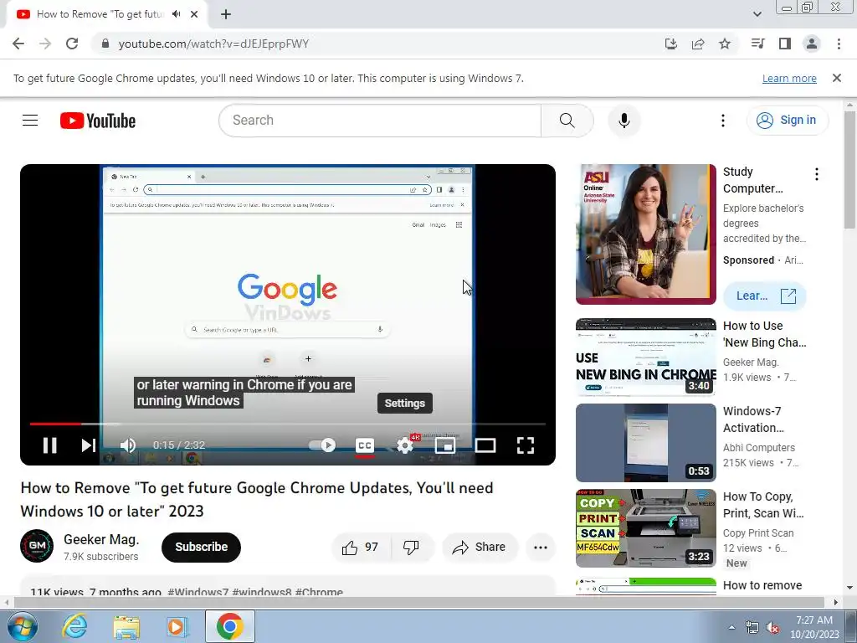This screenshot has width=857, height=643.
Task: Enable the miniplayer
Action: pos(445,445)
